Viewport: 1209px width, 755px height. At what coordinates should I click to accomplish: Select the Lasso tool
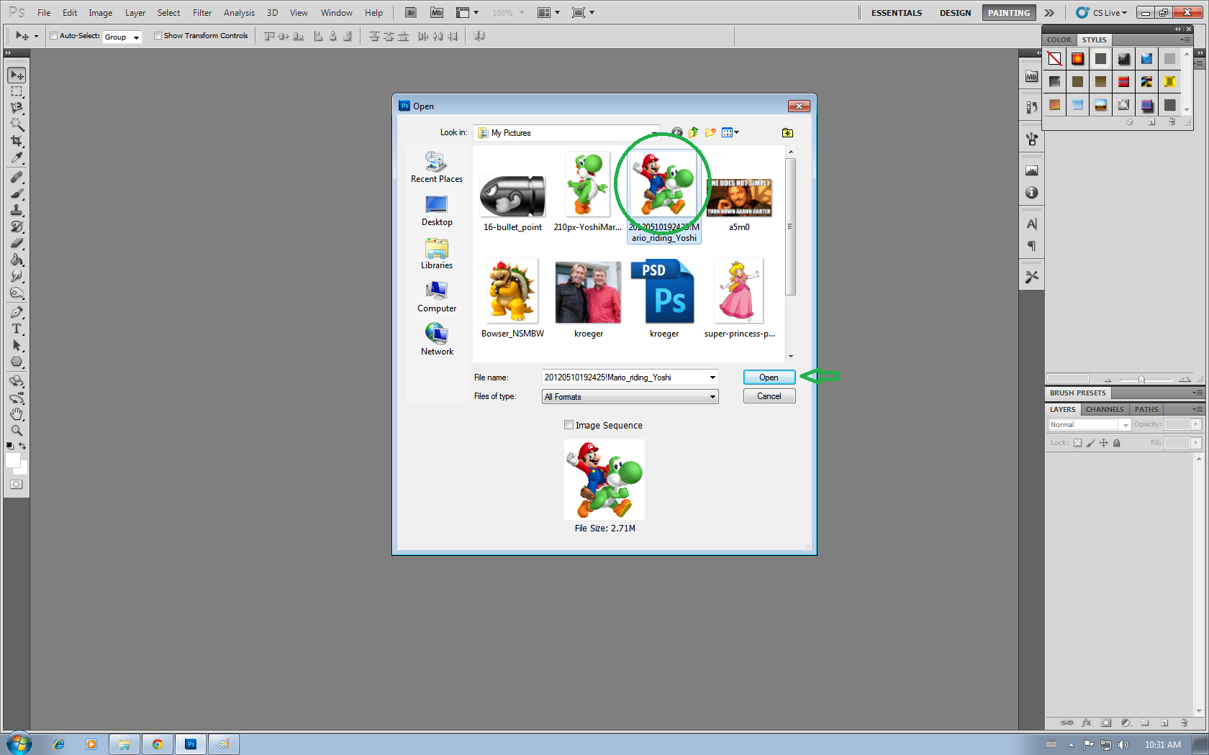(x=17, y=108)
